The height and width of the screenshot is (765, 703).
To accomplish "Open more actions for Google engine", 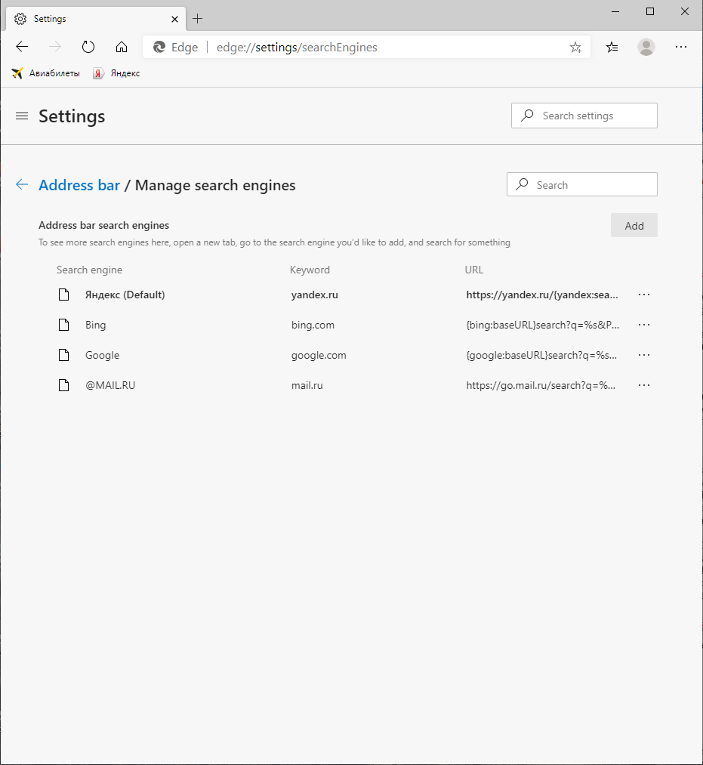I will point(644,355).
